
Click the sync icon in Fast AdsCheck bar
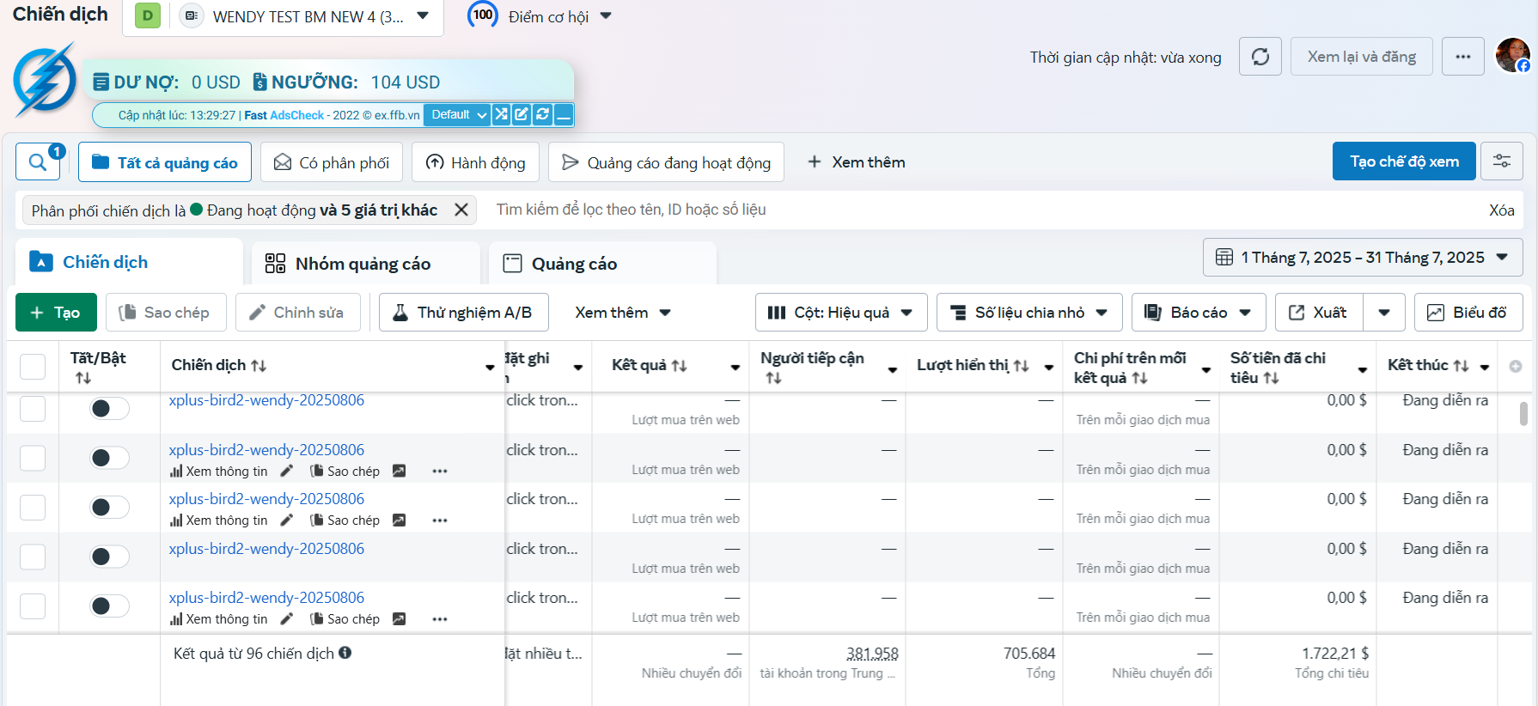coord(542,114)
